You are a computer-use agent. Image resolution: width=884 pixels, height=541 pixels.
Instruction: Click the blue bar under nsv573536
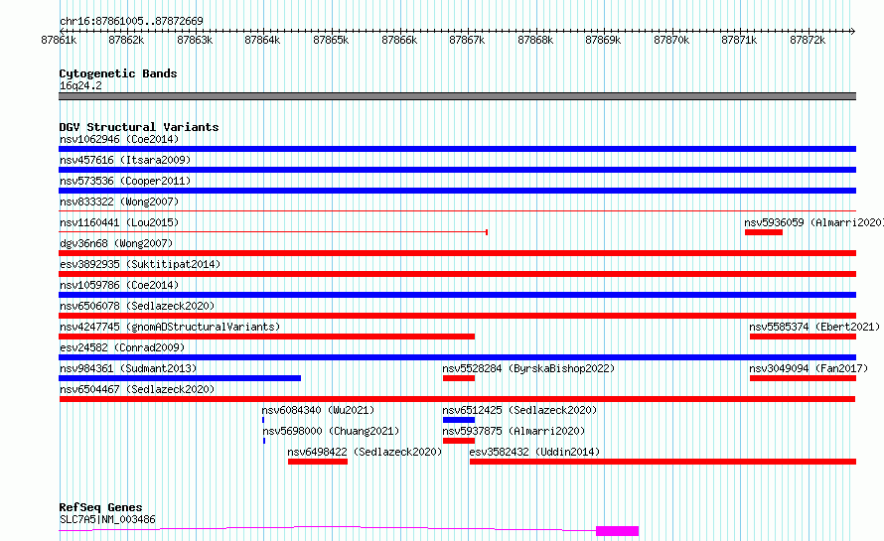[457, 191]
